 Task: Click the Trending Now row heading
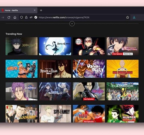14,34
